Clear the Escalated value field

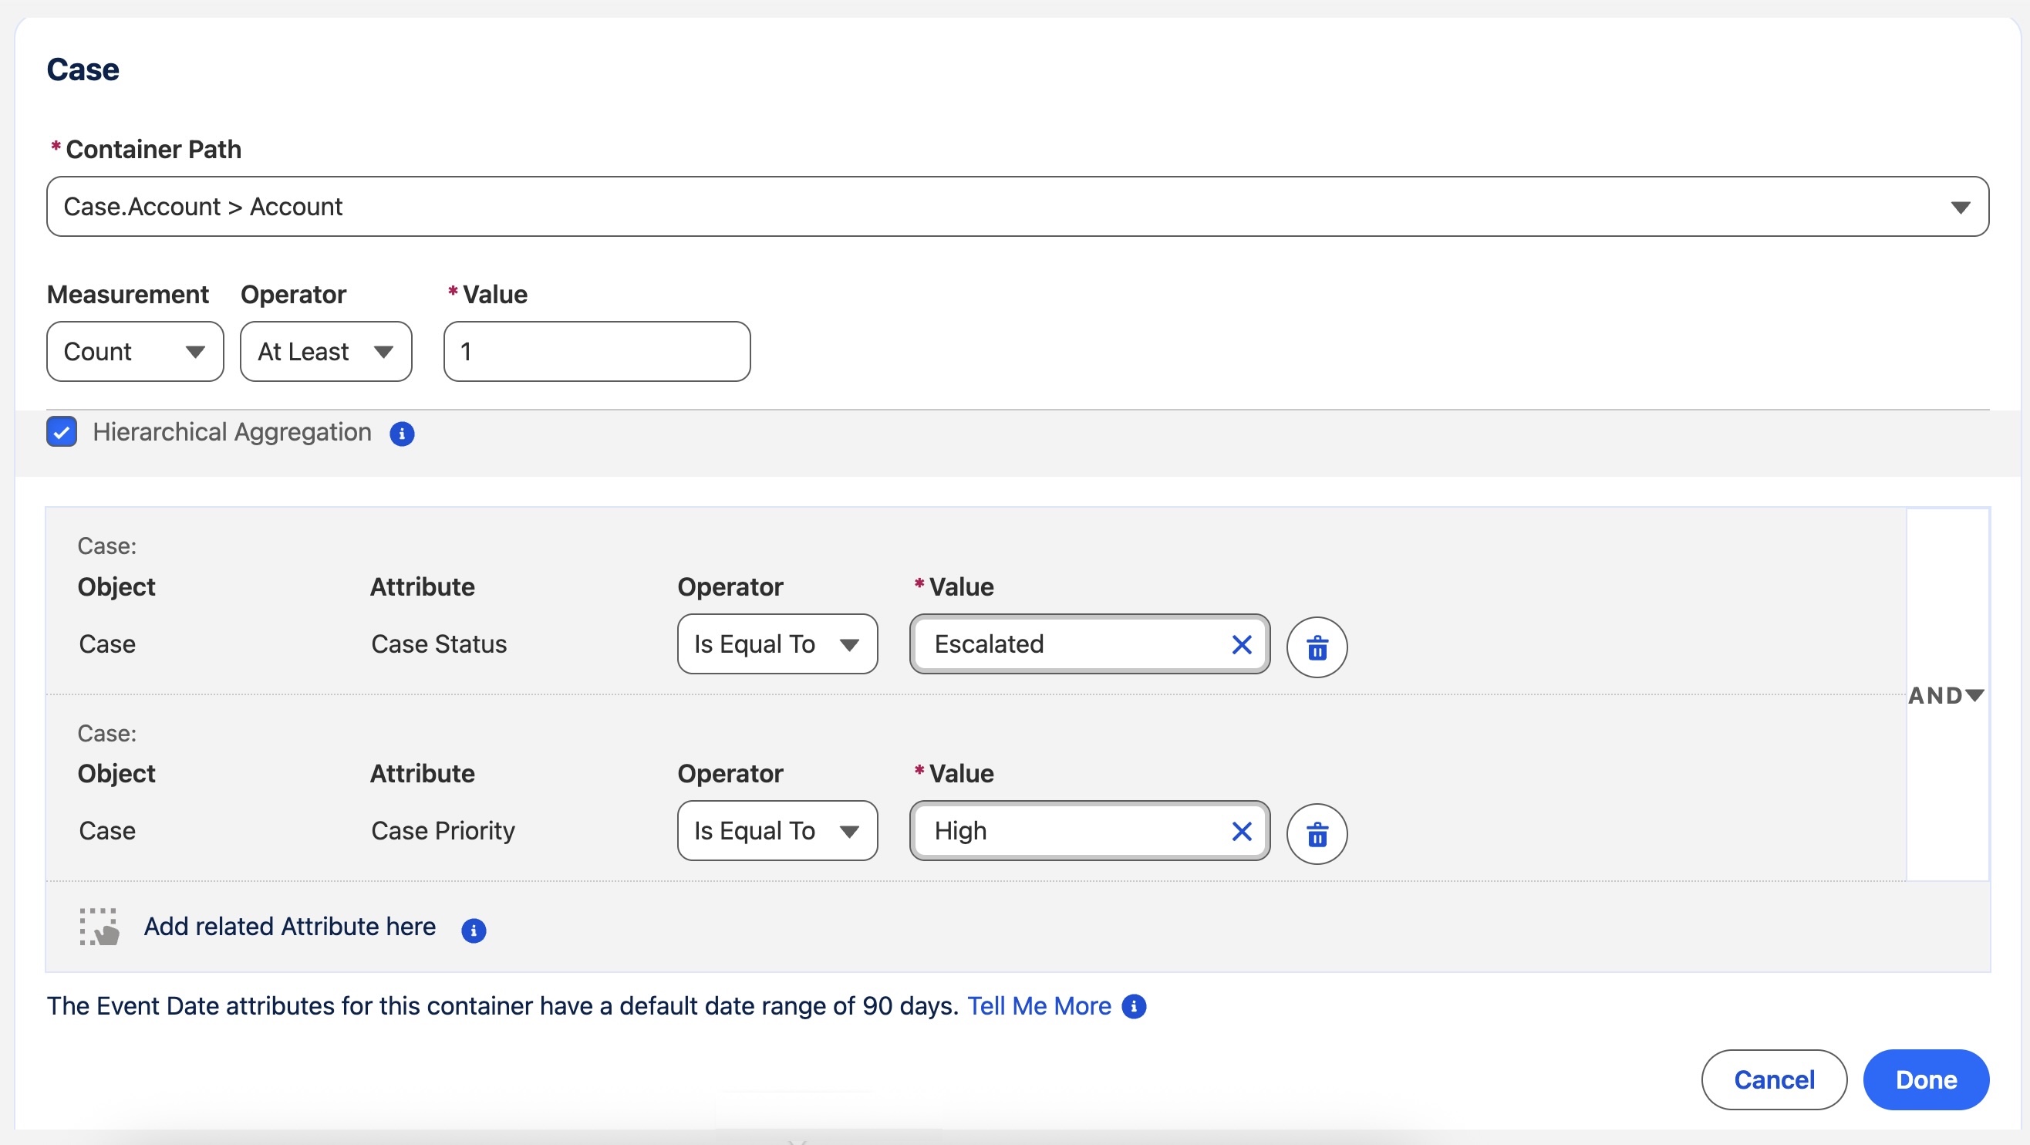pos(1240,643)
